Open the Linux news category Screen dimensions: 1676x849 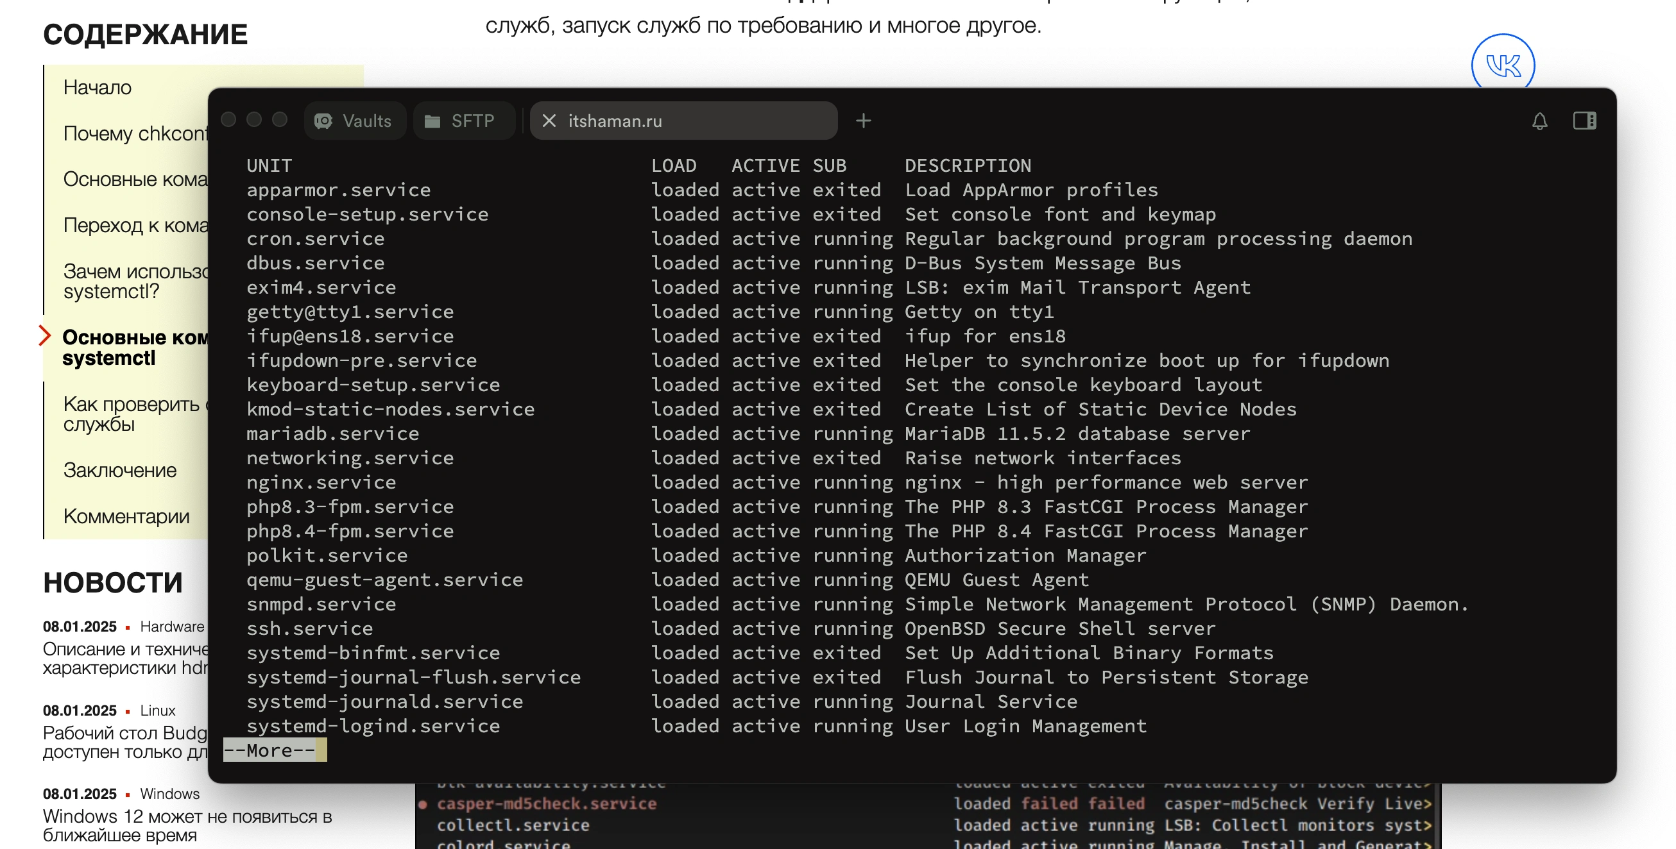pos(157,710)
